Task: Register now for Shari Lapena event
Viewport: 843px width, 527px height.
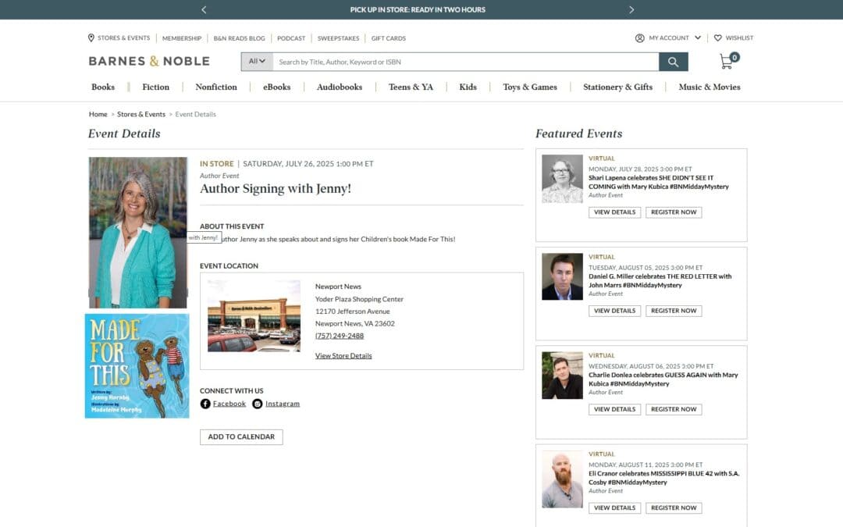Action: pos(674,212)
